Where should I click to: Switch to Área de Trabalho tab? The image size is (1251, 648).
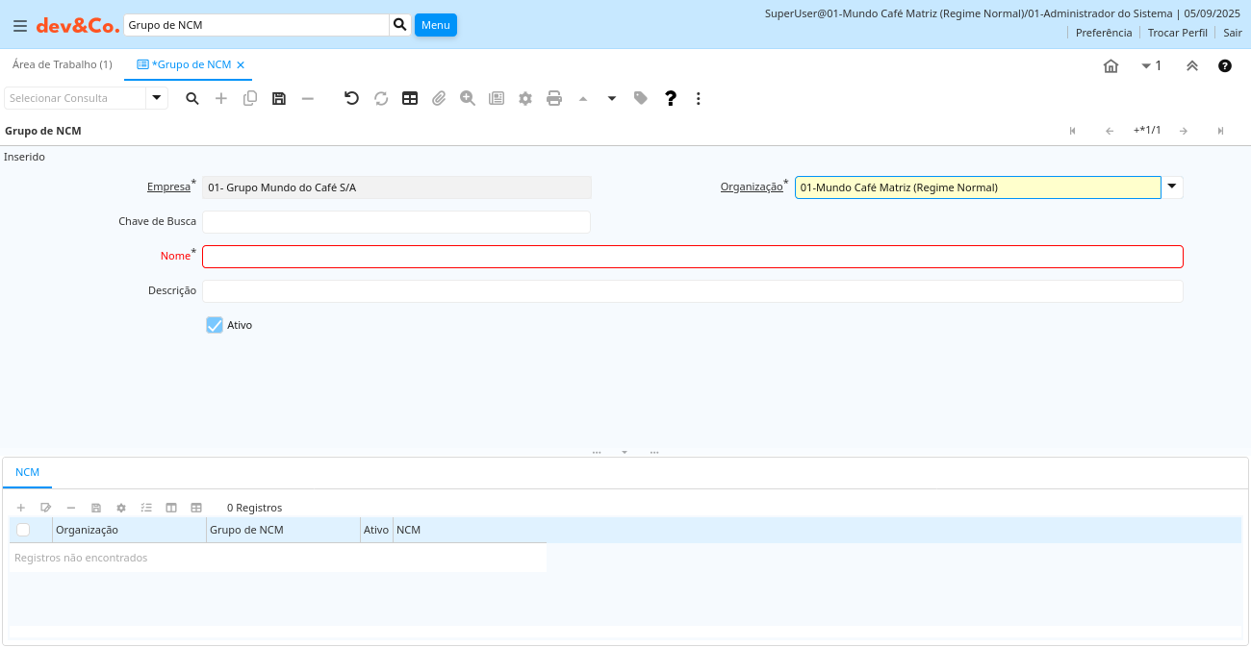click(62, 64)
